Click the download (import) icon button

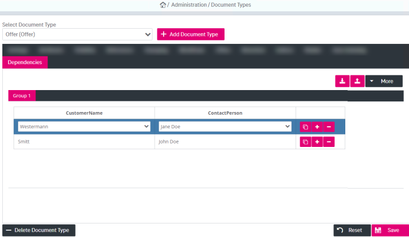342,81
